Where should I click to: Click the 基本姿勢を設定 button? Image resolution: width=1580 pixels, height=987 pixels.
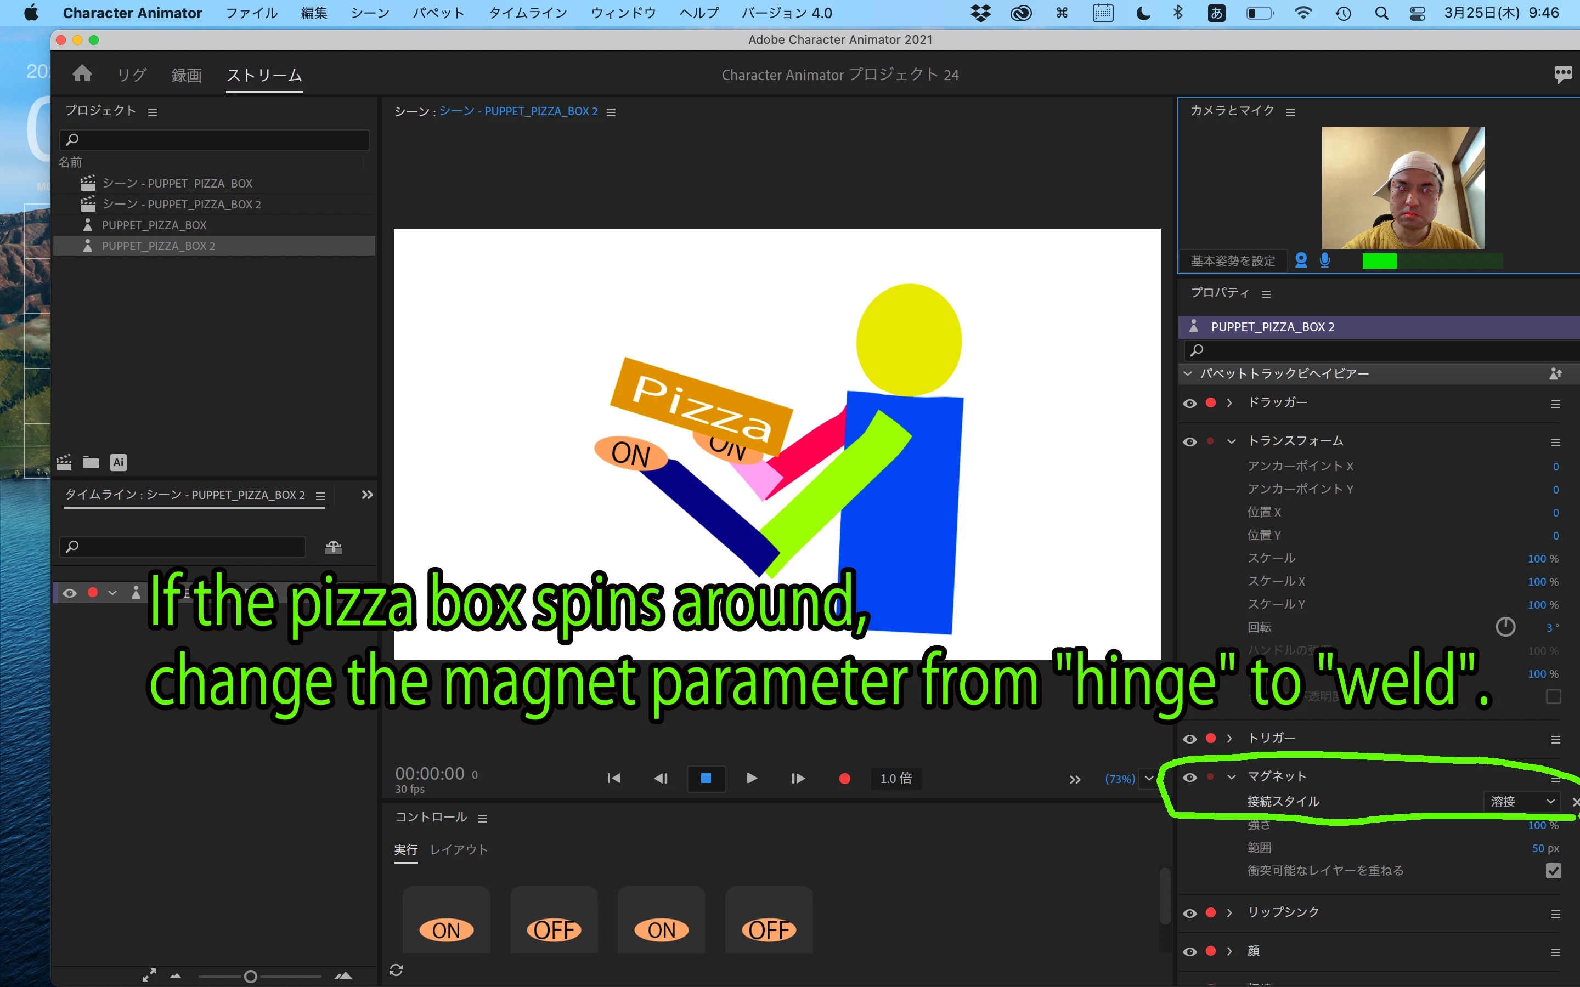pyautogui.click(x=1232, y=261)
